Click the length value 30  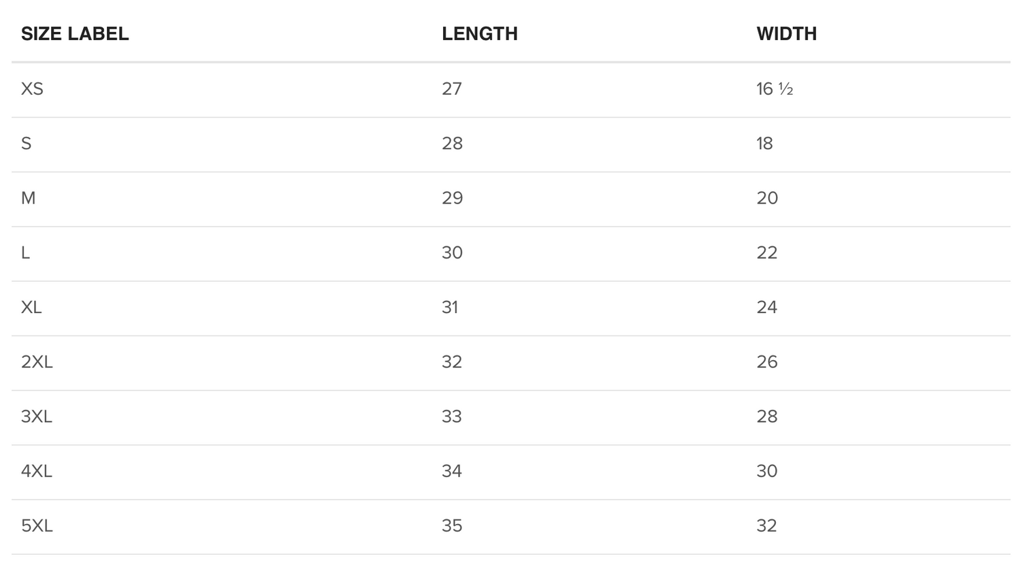pos(452,253)
